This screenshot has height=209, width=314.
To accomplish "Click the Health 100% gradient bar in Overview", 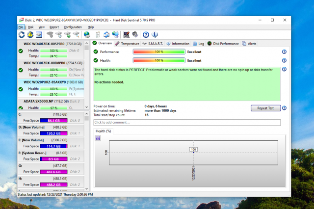I will point(159,61).
